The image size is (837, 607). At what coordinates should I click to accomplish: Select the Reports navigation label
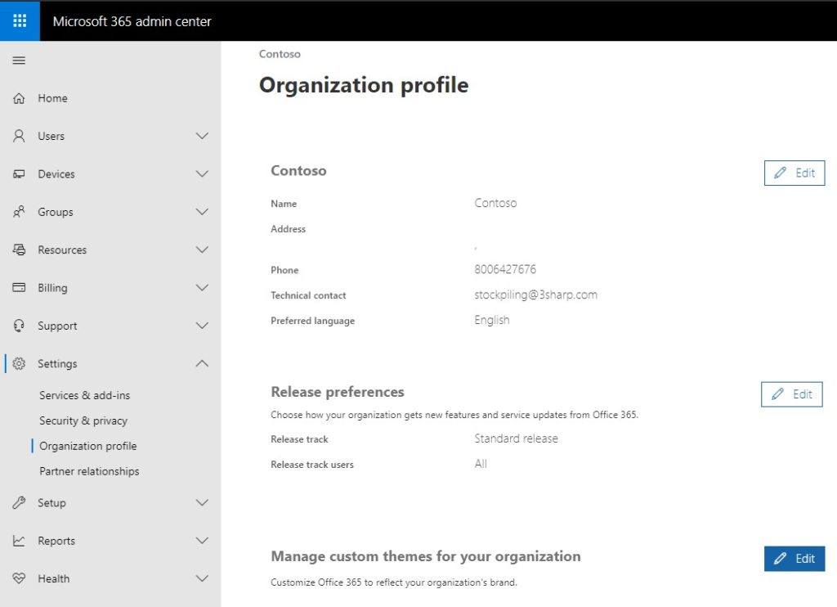pos(56,541)
